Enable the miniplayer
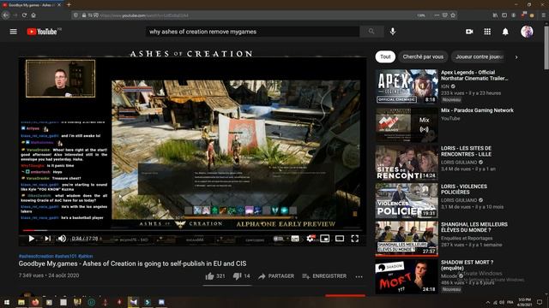549x308 pixels. coord(325,239)
